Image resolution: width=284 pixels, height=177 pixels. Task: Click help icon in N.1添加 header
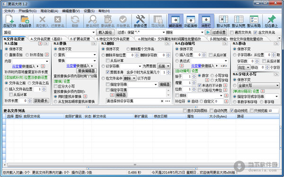pyautogui.click(x=40, y=43)
